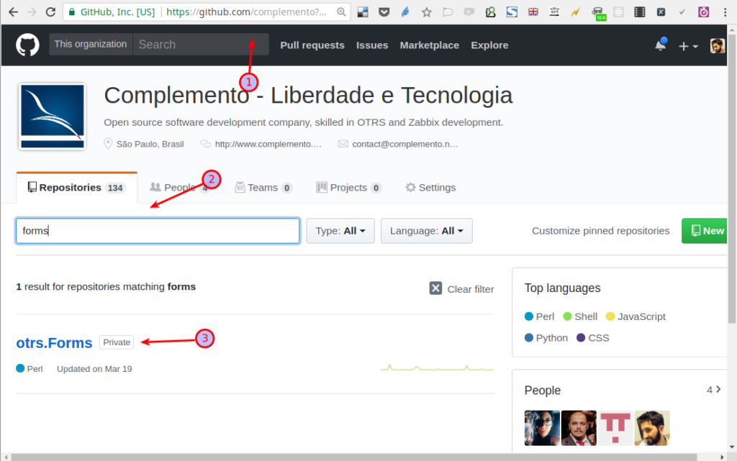Viewport: 737px width, 461px height.
Task: Click the repository filter field containing forms
Action: pos(158,231)
